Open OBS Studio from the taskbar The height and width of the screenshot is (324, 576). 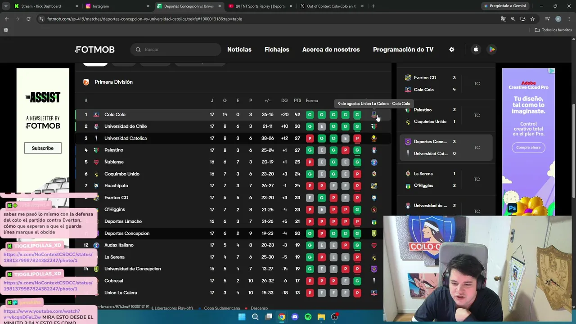334,317
